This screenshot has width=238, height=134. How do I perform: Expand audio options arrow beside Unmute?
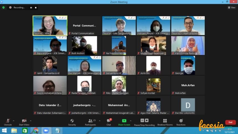click(14, 121)
